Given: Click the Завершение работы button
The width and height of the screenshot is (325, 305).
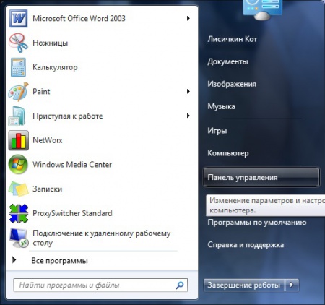Looking at the screenshot, I should 243,285.
